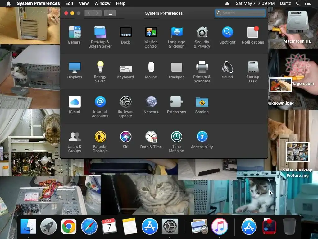Open Trackpad preferences pane
Image resolution: width=318 pixels, height=239 pixels.
pyautogui.click(x=176, y=70)
